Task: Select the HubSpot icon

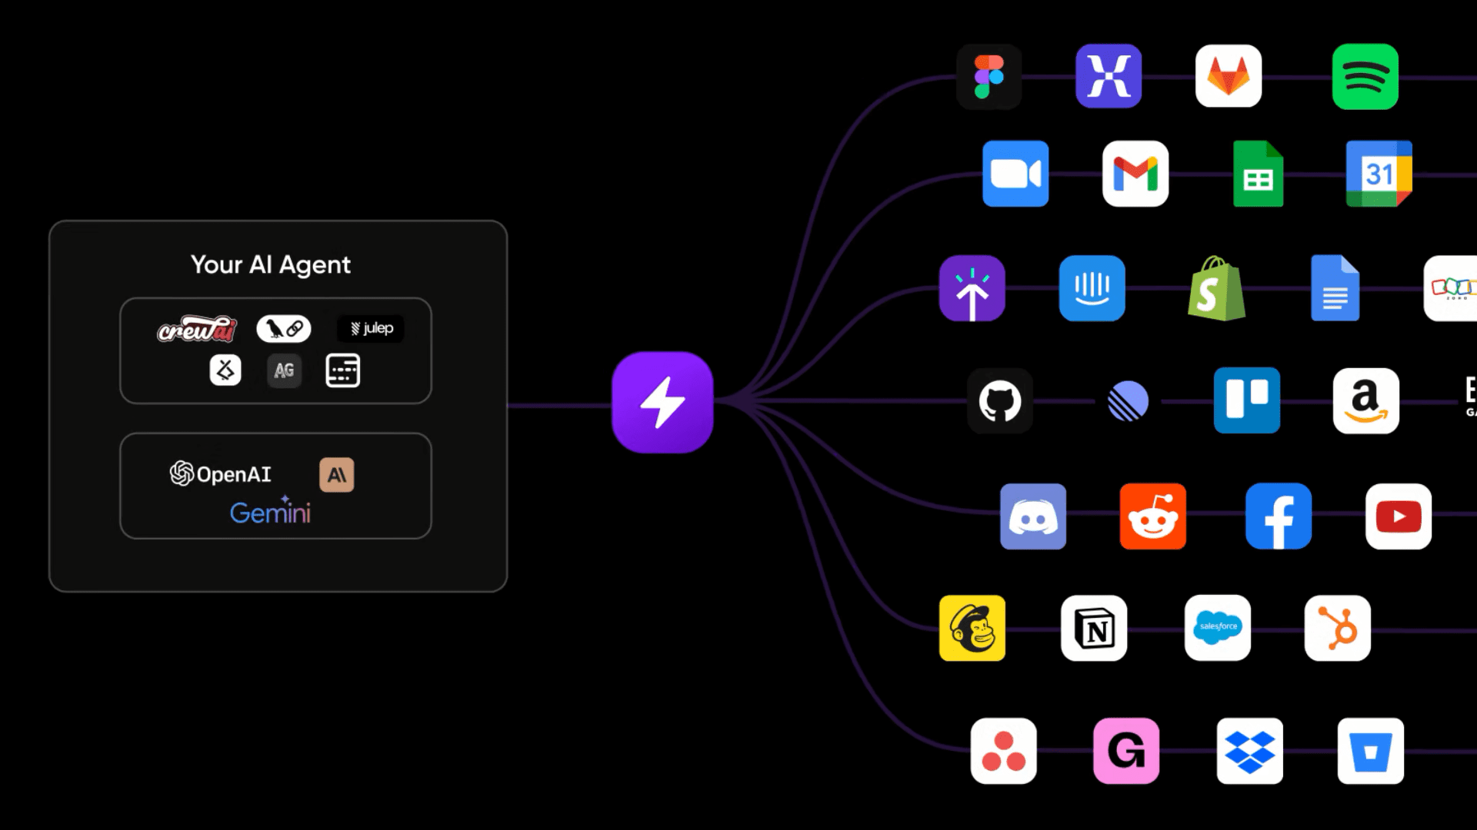Action: 1338,628
